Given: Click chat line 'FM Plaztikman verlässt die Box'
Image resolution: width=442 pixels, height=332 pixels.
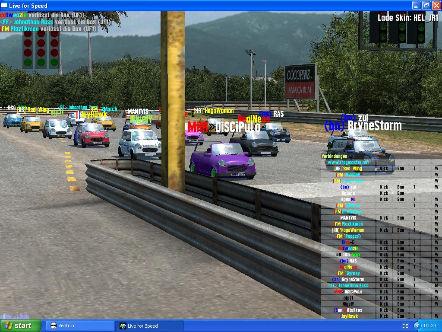Looking at the screenshot, I should [49, 29].
